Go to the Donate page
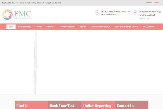163x109 pixels. click(39, 27)
